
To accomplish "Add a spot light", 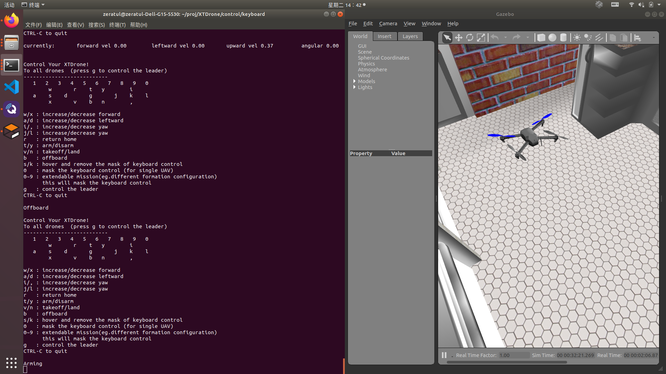I will point(588,38).
